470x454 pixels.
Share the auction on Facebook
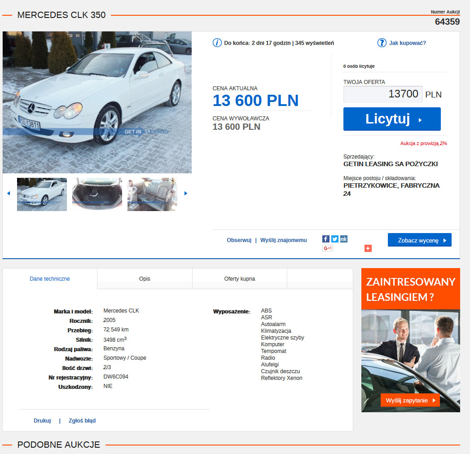(326, 239)
